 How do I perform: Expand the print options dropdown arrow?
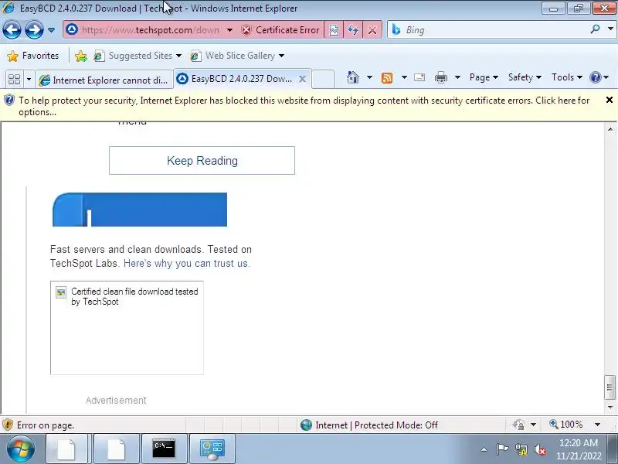pos(457,77)
